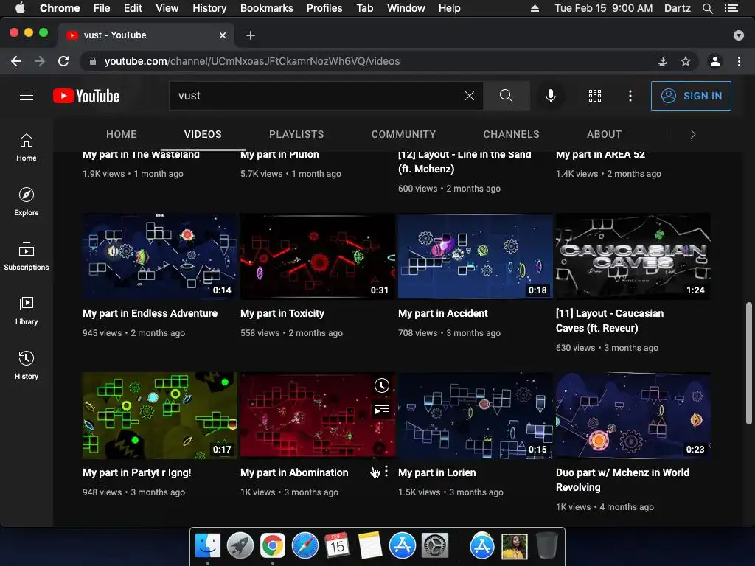Start voice search with the microphone
The width and height of the screenshot is (755, 566).
pyautogui.click(x=551, y=96)
